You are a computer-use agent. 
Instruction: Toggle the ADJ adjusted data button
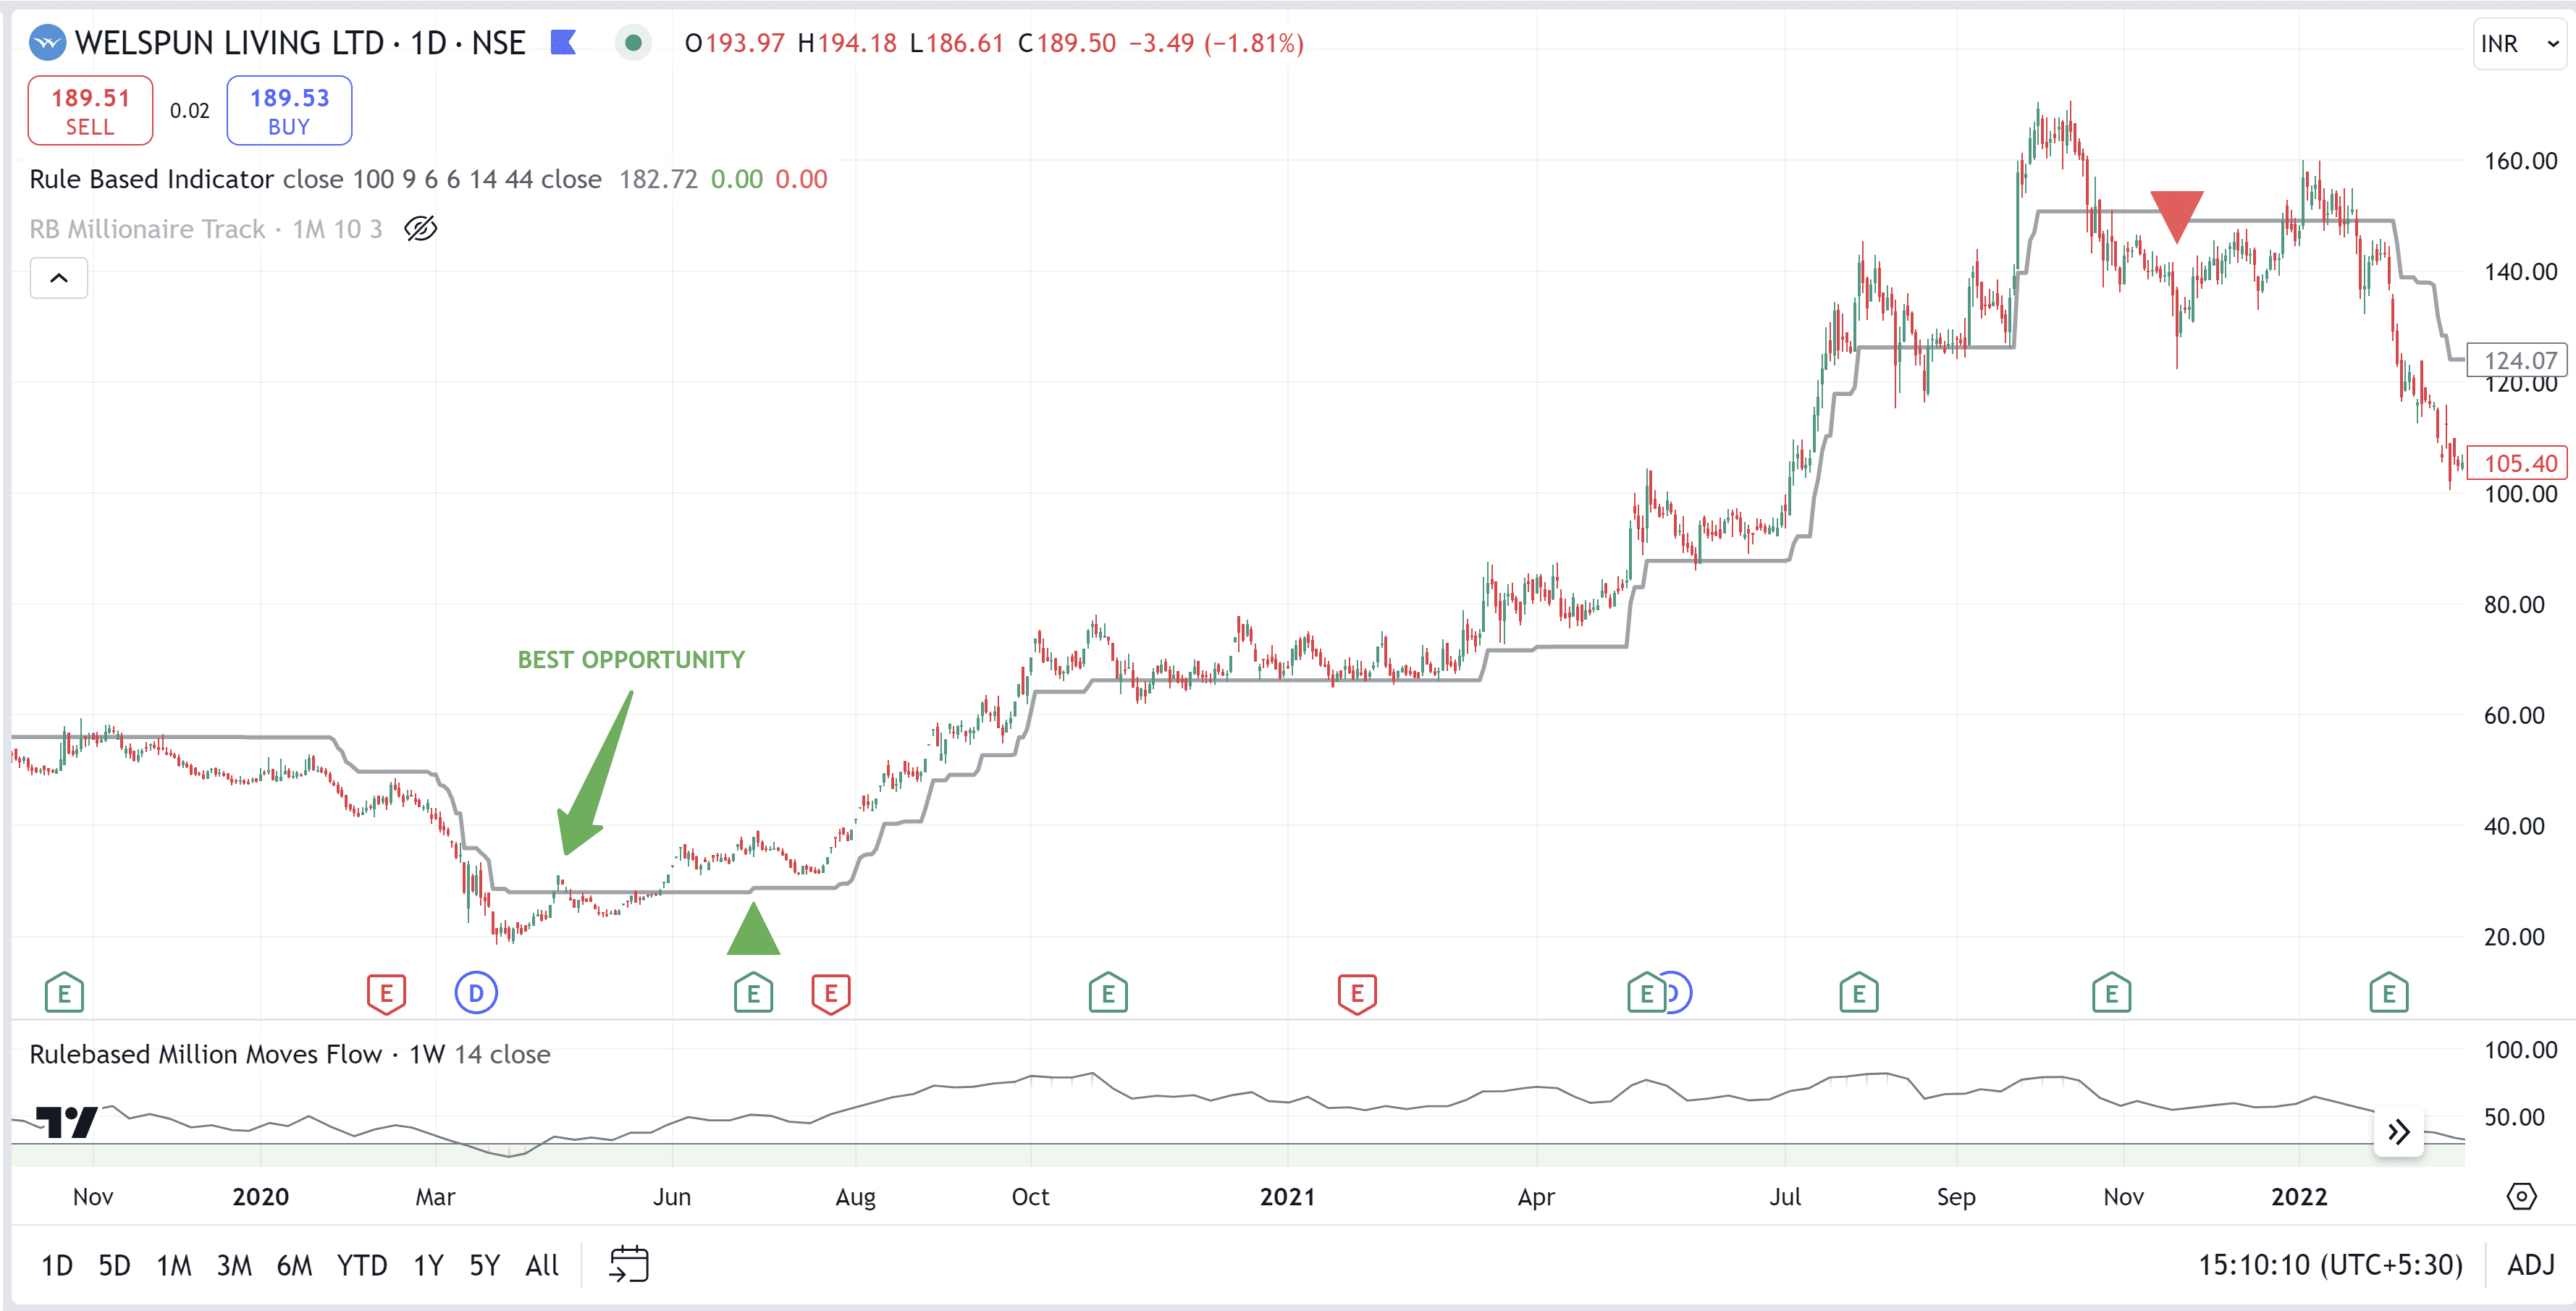[x=2530, y=1266]
